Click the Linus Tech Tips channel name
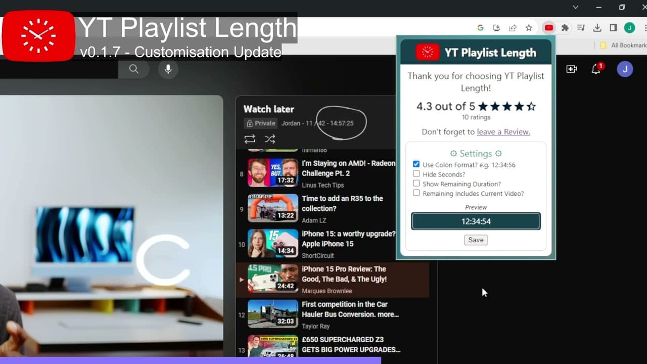 (x=322, y=185)
